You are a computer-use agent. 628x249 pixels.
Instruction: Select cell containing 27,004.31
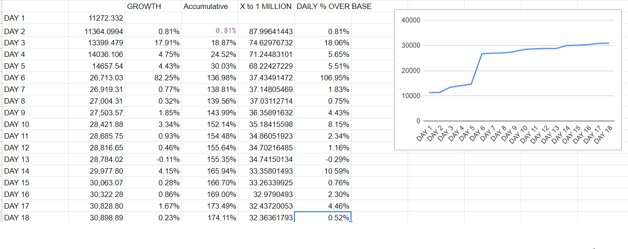tap(97, 101)
